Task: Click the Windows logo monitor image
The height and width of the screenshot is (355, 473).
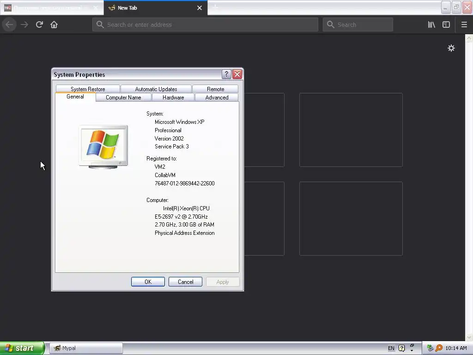Action: [x=103, y=147]
